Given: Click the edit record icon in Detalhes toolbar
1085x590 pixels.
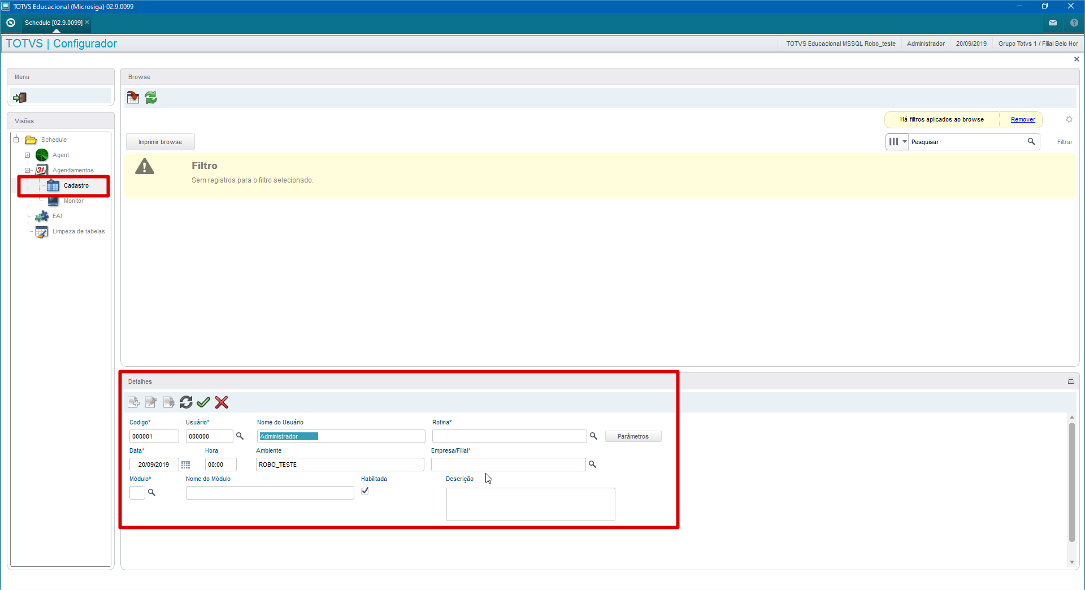Looking at the screenshot, I should 151,402.
